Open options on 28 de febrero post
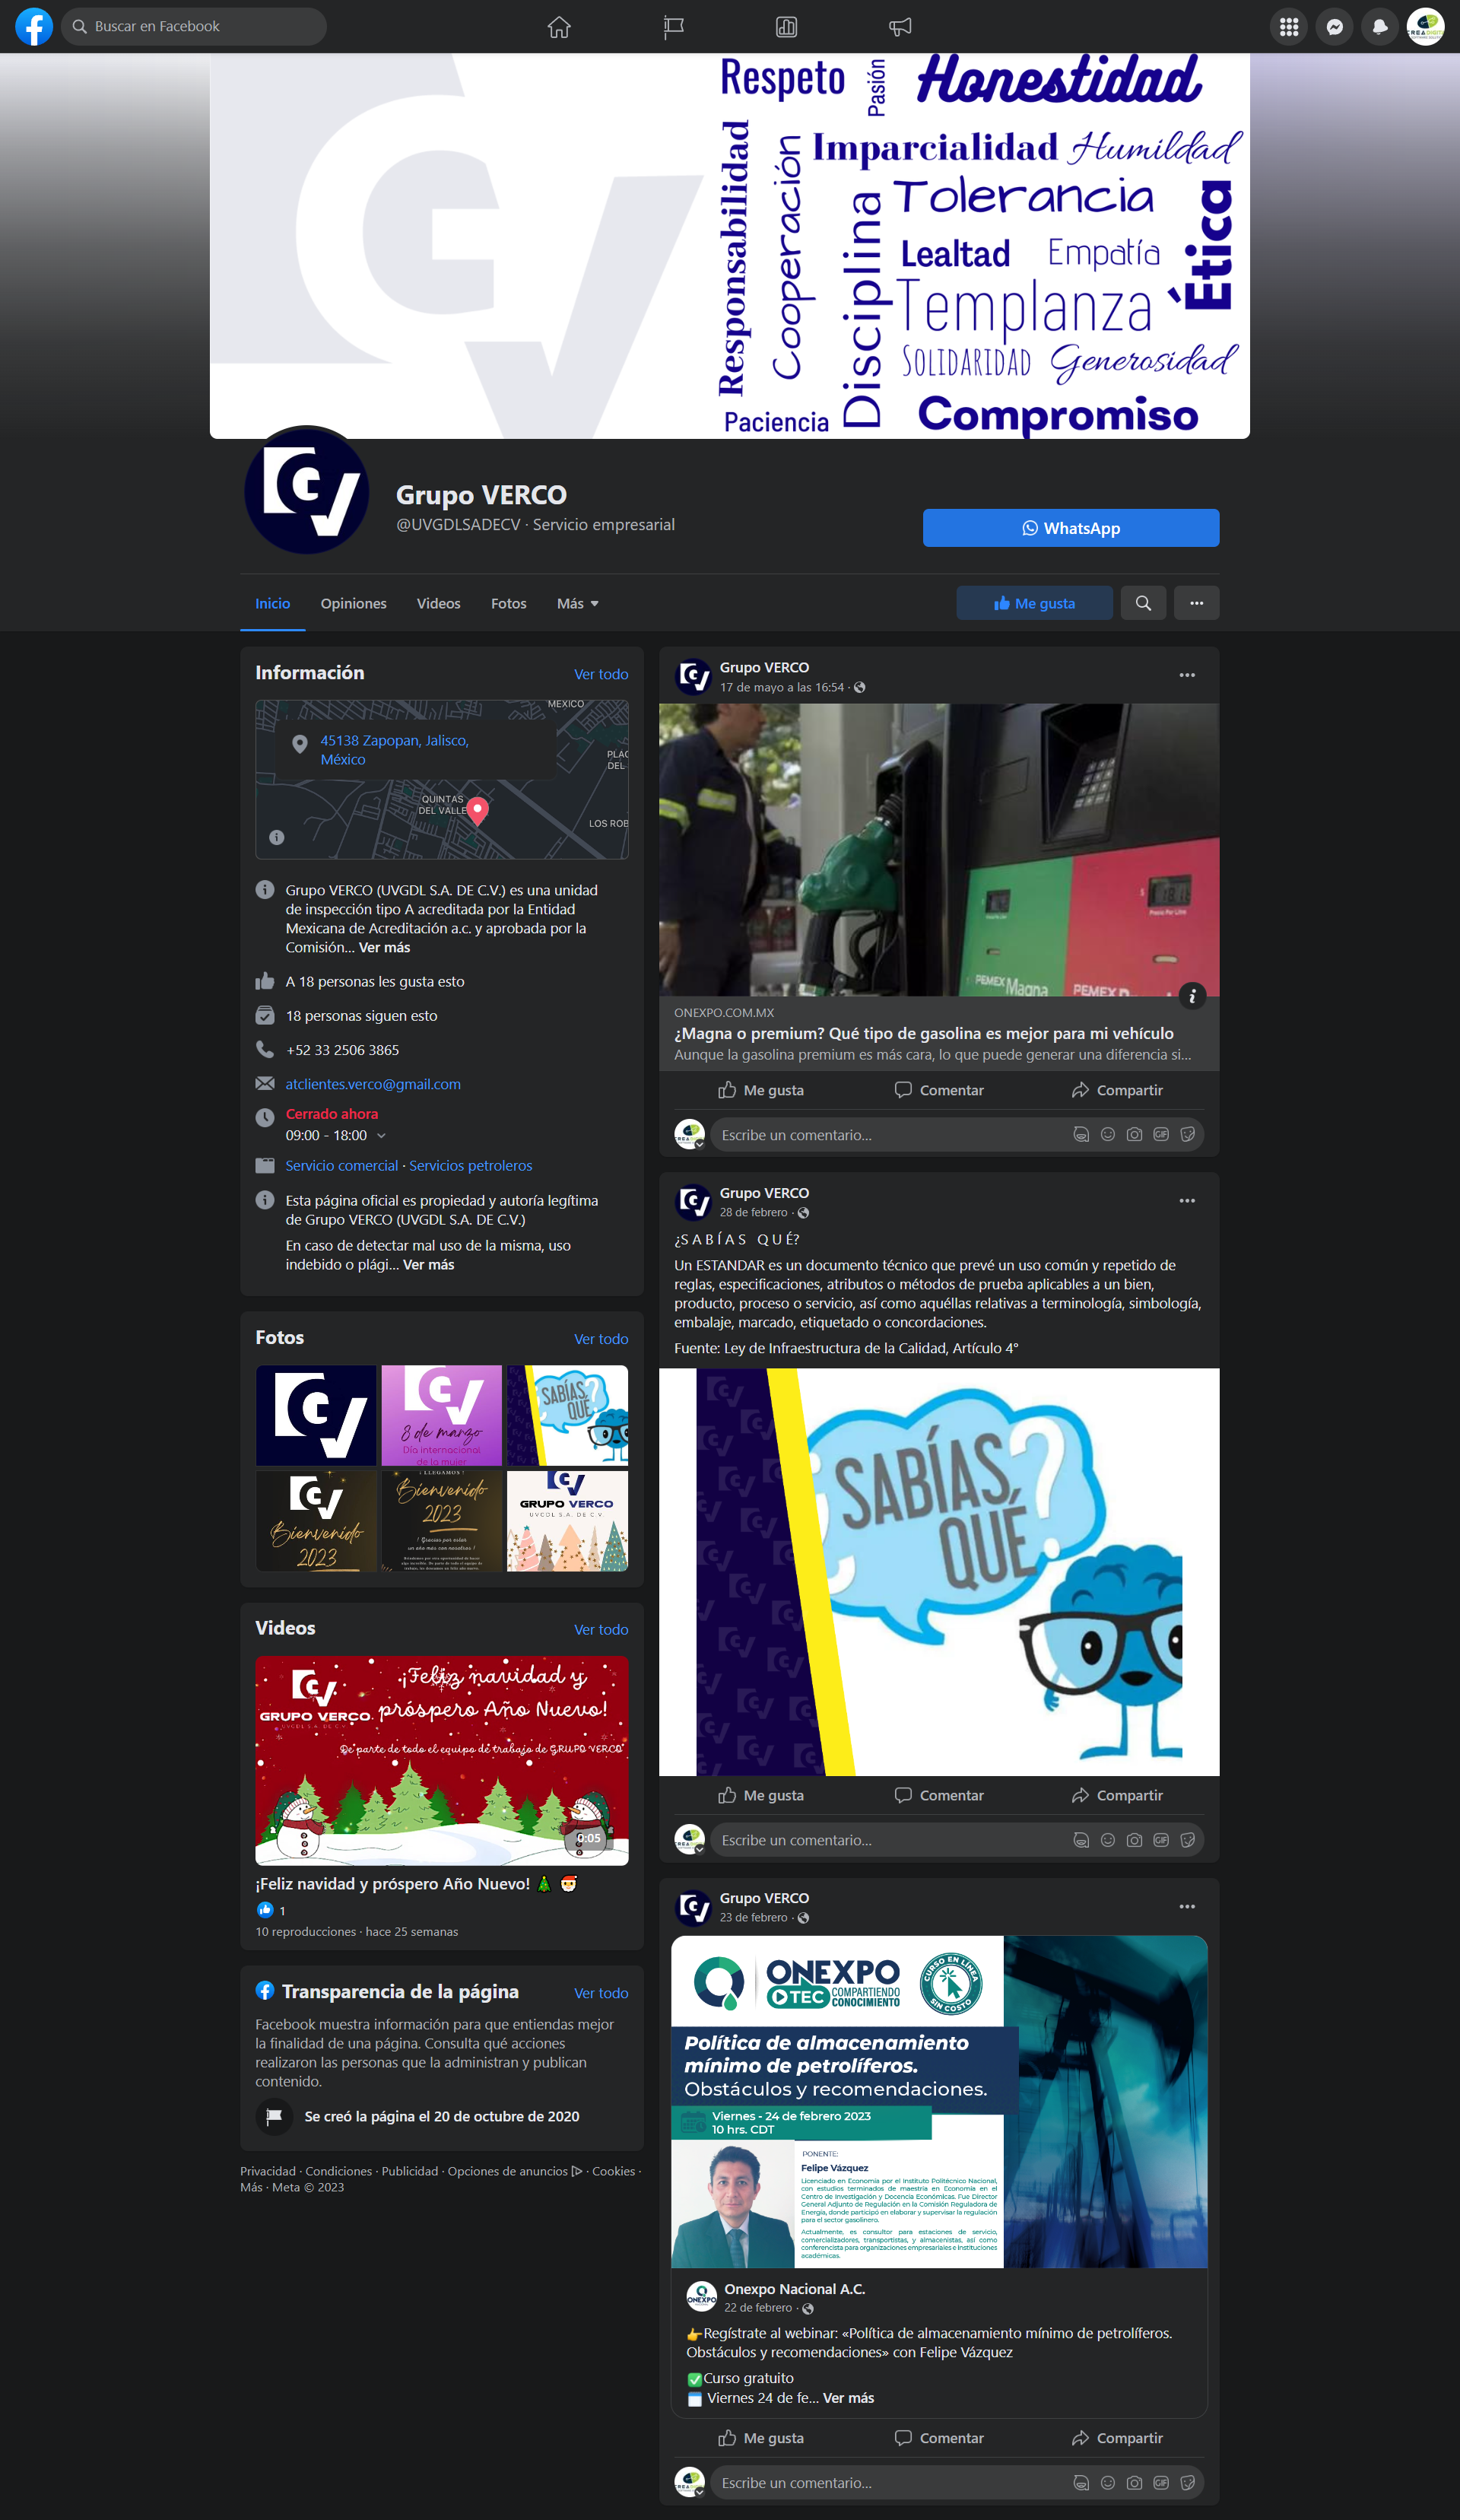This screenshot has width=1460, height=2520. click(x=1187, y=1200)
